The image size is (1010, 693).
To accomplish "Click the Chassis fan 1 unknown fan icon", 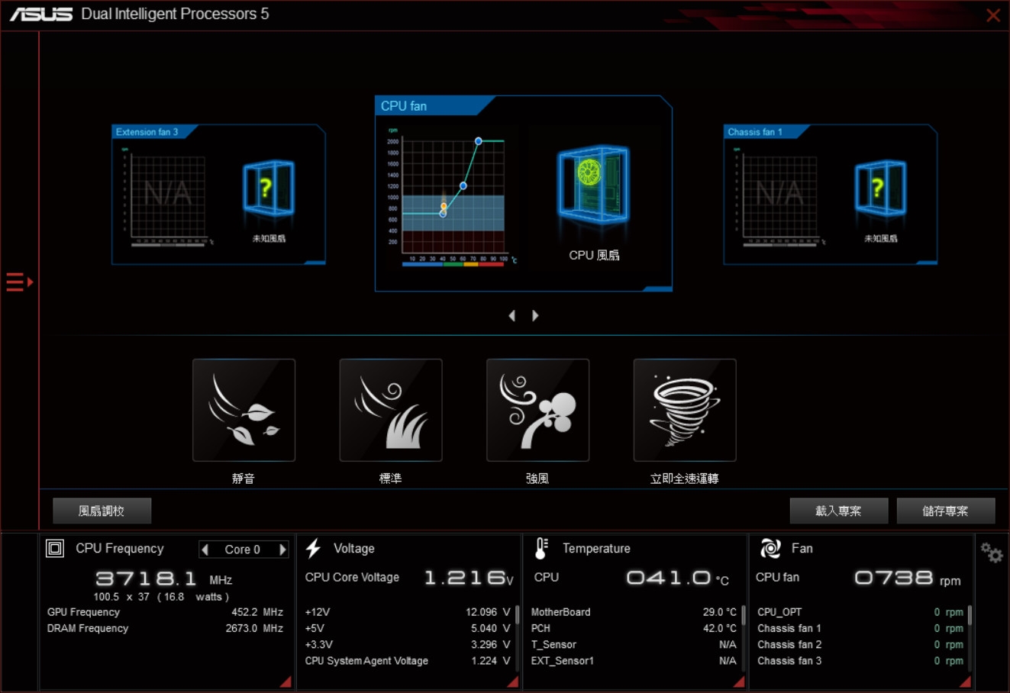I will tap(880, 188).
